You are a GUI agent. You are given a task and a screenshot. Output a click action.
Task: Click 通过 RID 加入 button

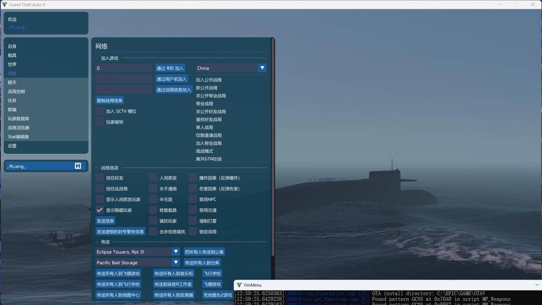(x=170, y=68)
